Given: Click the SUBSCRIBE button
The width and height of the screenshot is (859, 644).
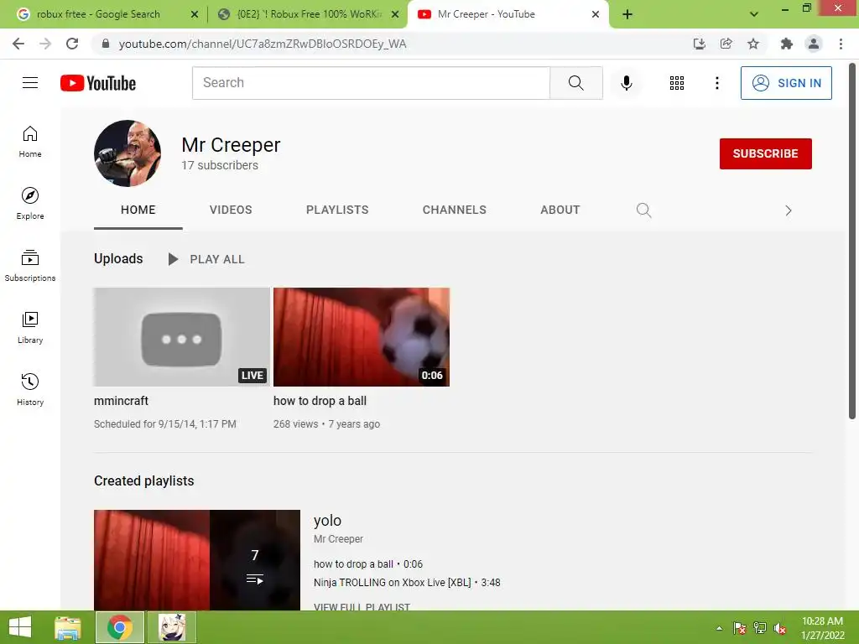Looking at the screenshot, I should point(765,153).
